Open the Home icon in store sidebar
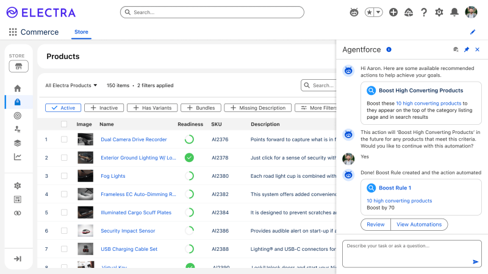488x274 pixels. [x=18, y=88]
